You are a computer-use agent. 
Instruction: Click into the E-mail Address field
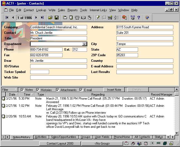tap(145, 66)
